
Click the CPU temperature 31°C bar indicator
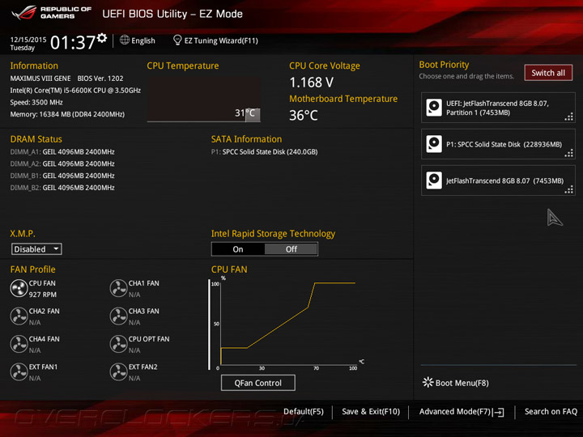(x=253, y=114)
